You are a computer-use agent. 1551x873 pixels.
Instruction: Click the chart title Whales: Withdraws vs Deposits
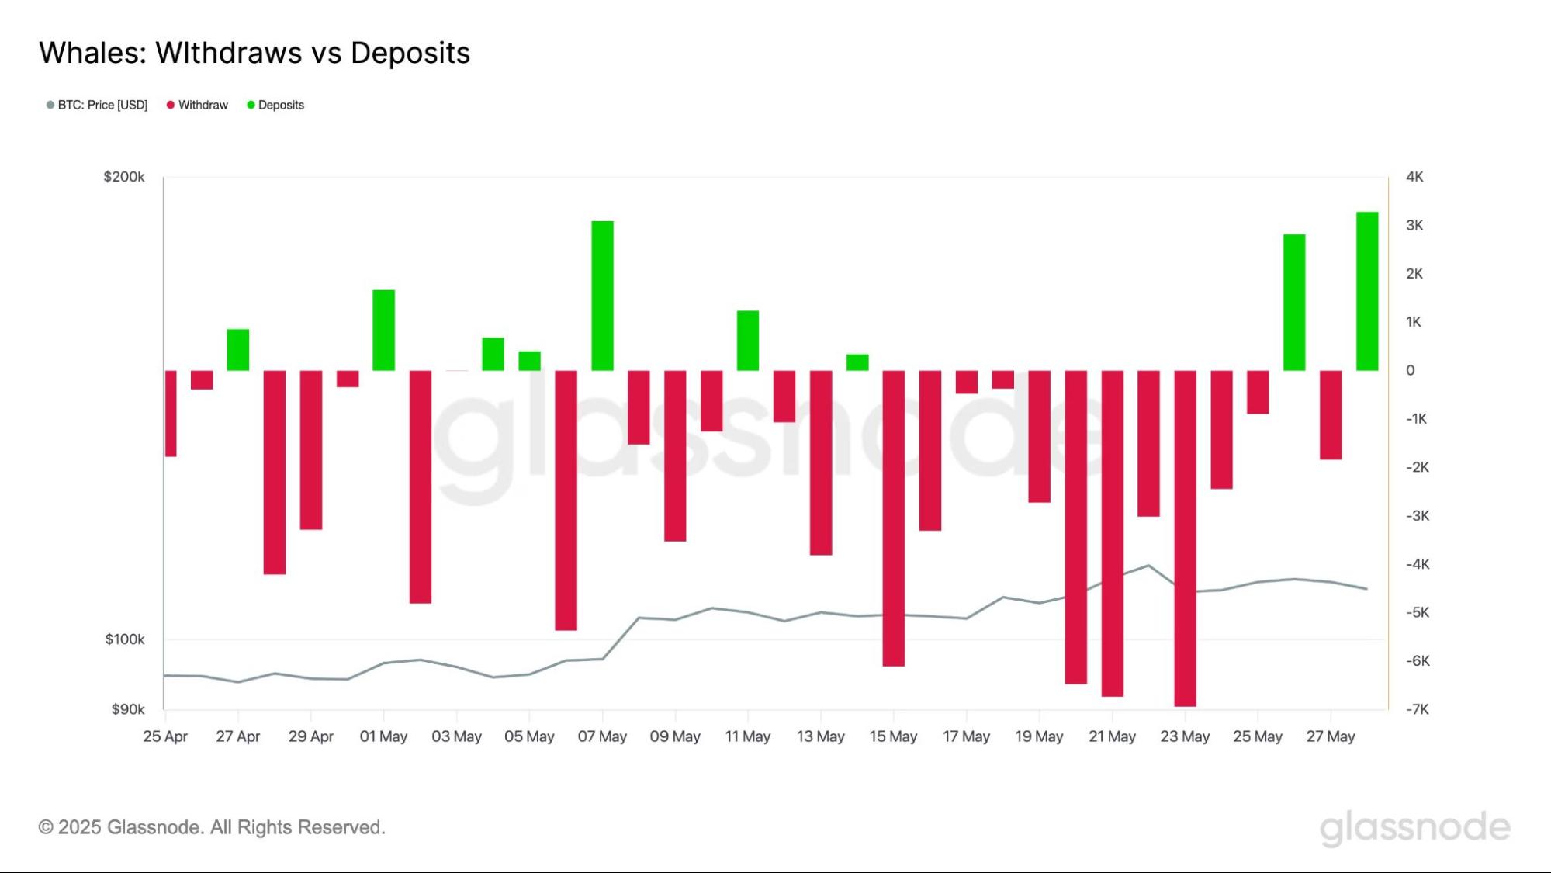254,53
